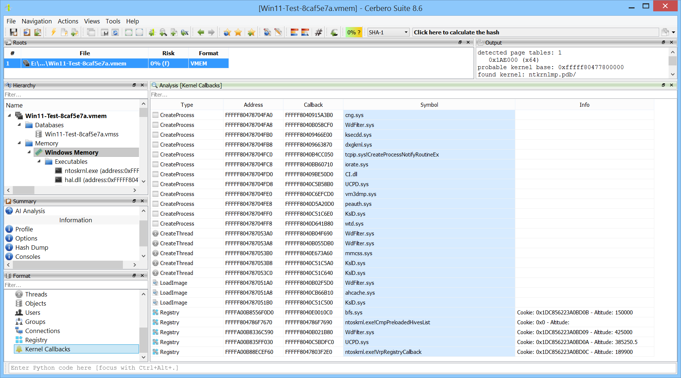
Task: Open the Navigation menu
Action: pyautogui.click(x=37, y=21)
